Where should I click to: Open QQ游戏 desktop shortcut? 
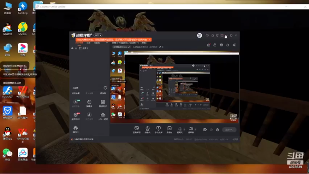pos(7,29)
